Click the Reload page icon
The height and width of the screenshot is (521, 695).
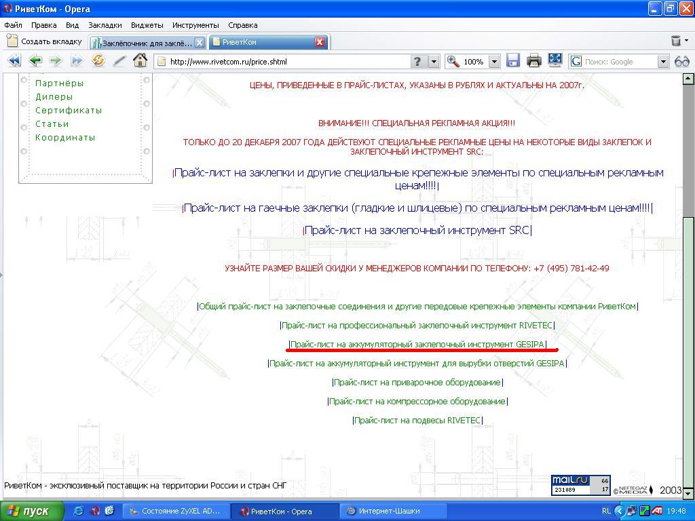pos(98,60)
